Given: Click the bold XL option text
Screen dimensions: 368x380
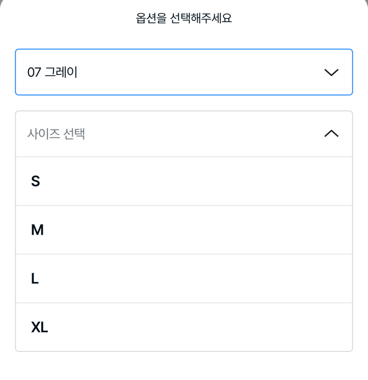Looking at the screenshot, I should (39, 327).
